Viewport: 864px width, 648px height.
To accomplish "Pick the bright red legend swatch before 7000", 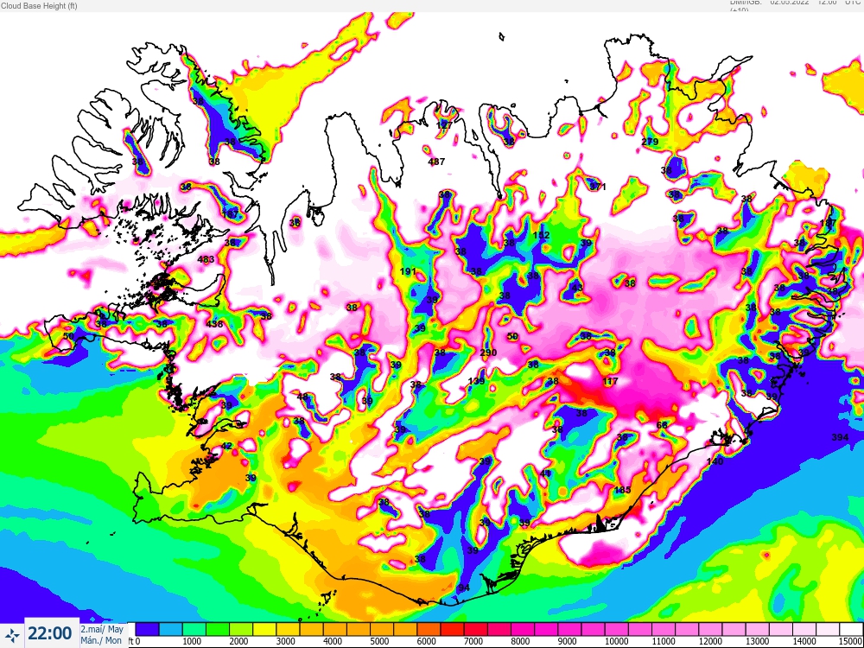I will [x=452, y=629].
